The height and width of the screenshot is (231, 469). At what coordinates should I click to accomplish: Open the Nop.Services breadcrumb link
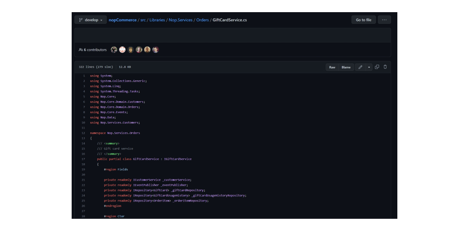click(x=181, y=20)
